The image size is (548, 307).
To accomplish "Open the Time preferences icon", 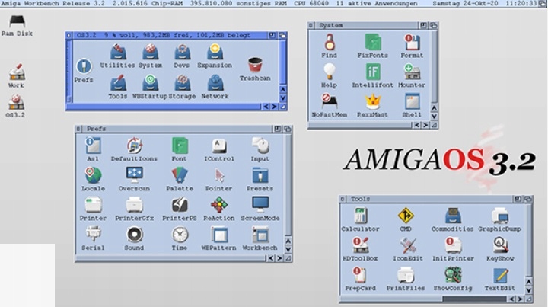I will [x=180, y=235].
